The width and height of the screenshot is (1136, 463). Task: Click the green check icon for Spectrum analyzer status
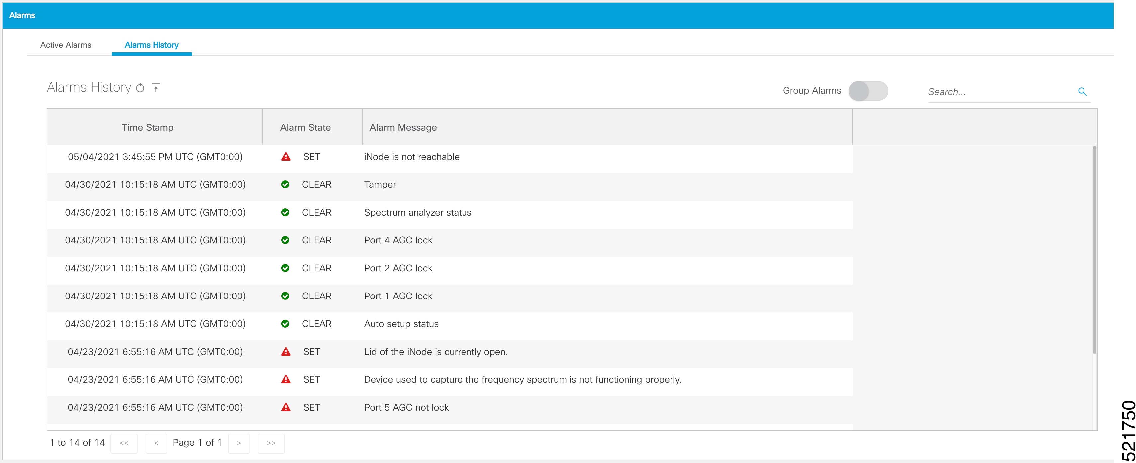pyautogui.click(x=285, y=212)
